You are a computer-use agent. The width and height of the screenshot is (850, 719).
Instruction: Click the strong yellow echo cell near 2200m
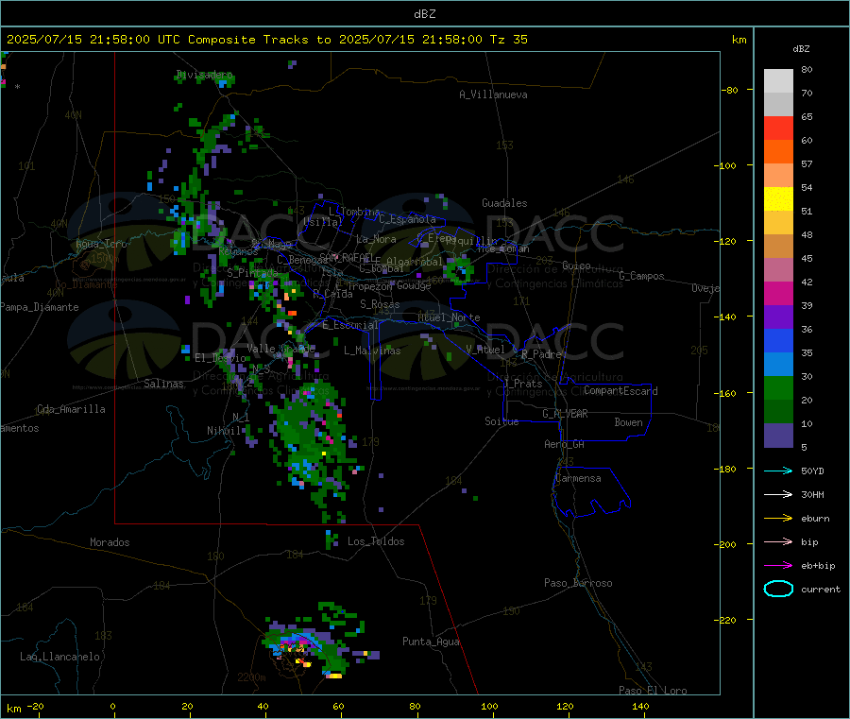[334, 676]
